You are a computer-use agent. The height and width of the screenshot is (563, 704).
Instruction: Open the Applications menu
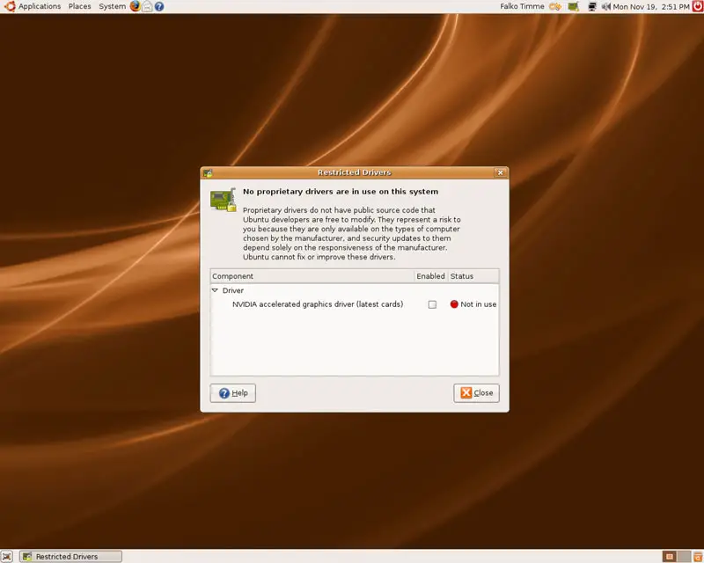pos(40,6)
